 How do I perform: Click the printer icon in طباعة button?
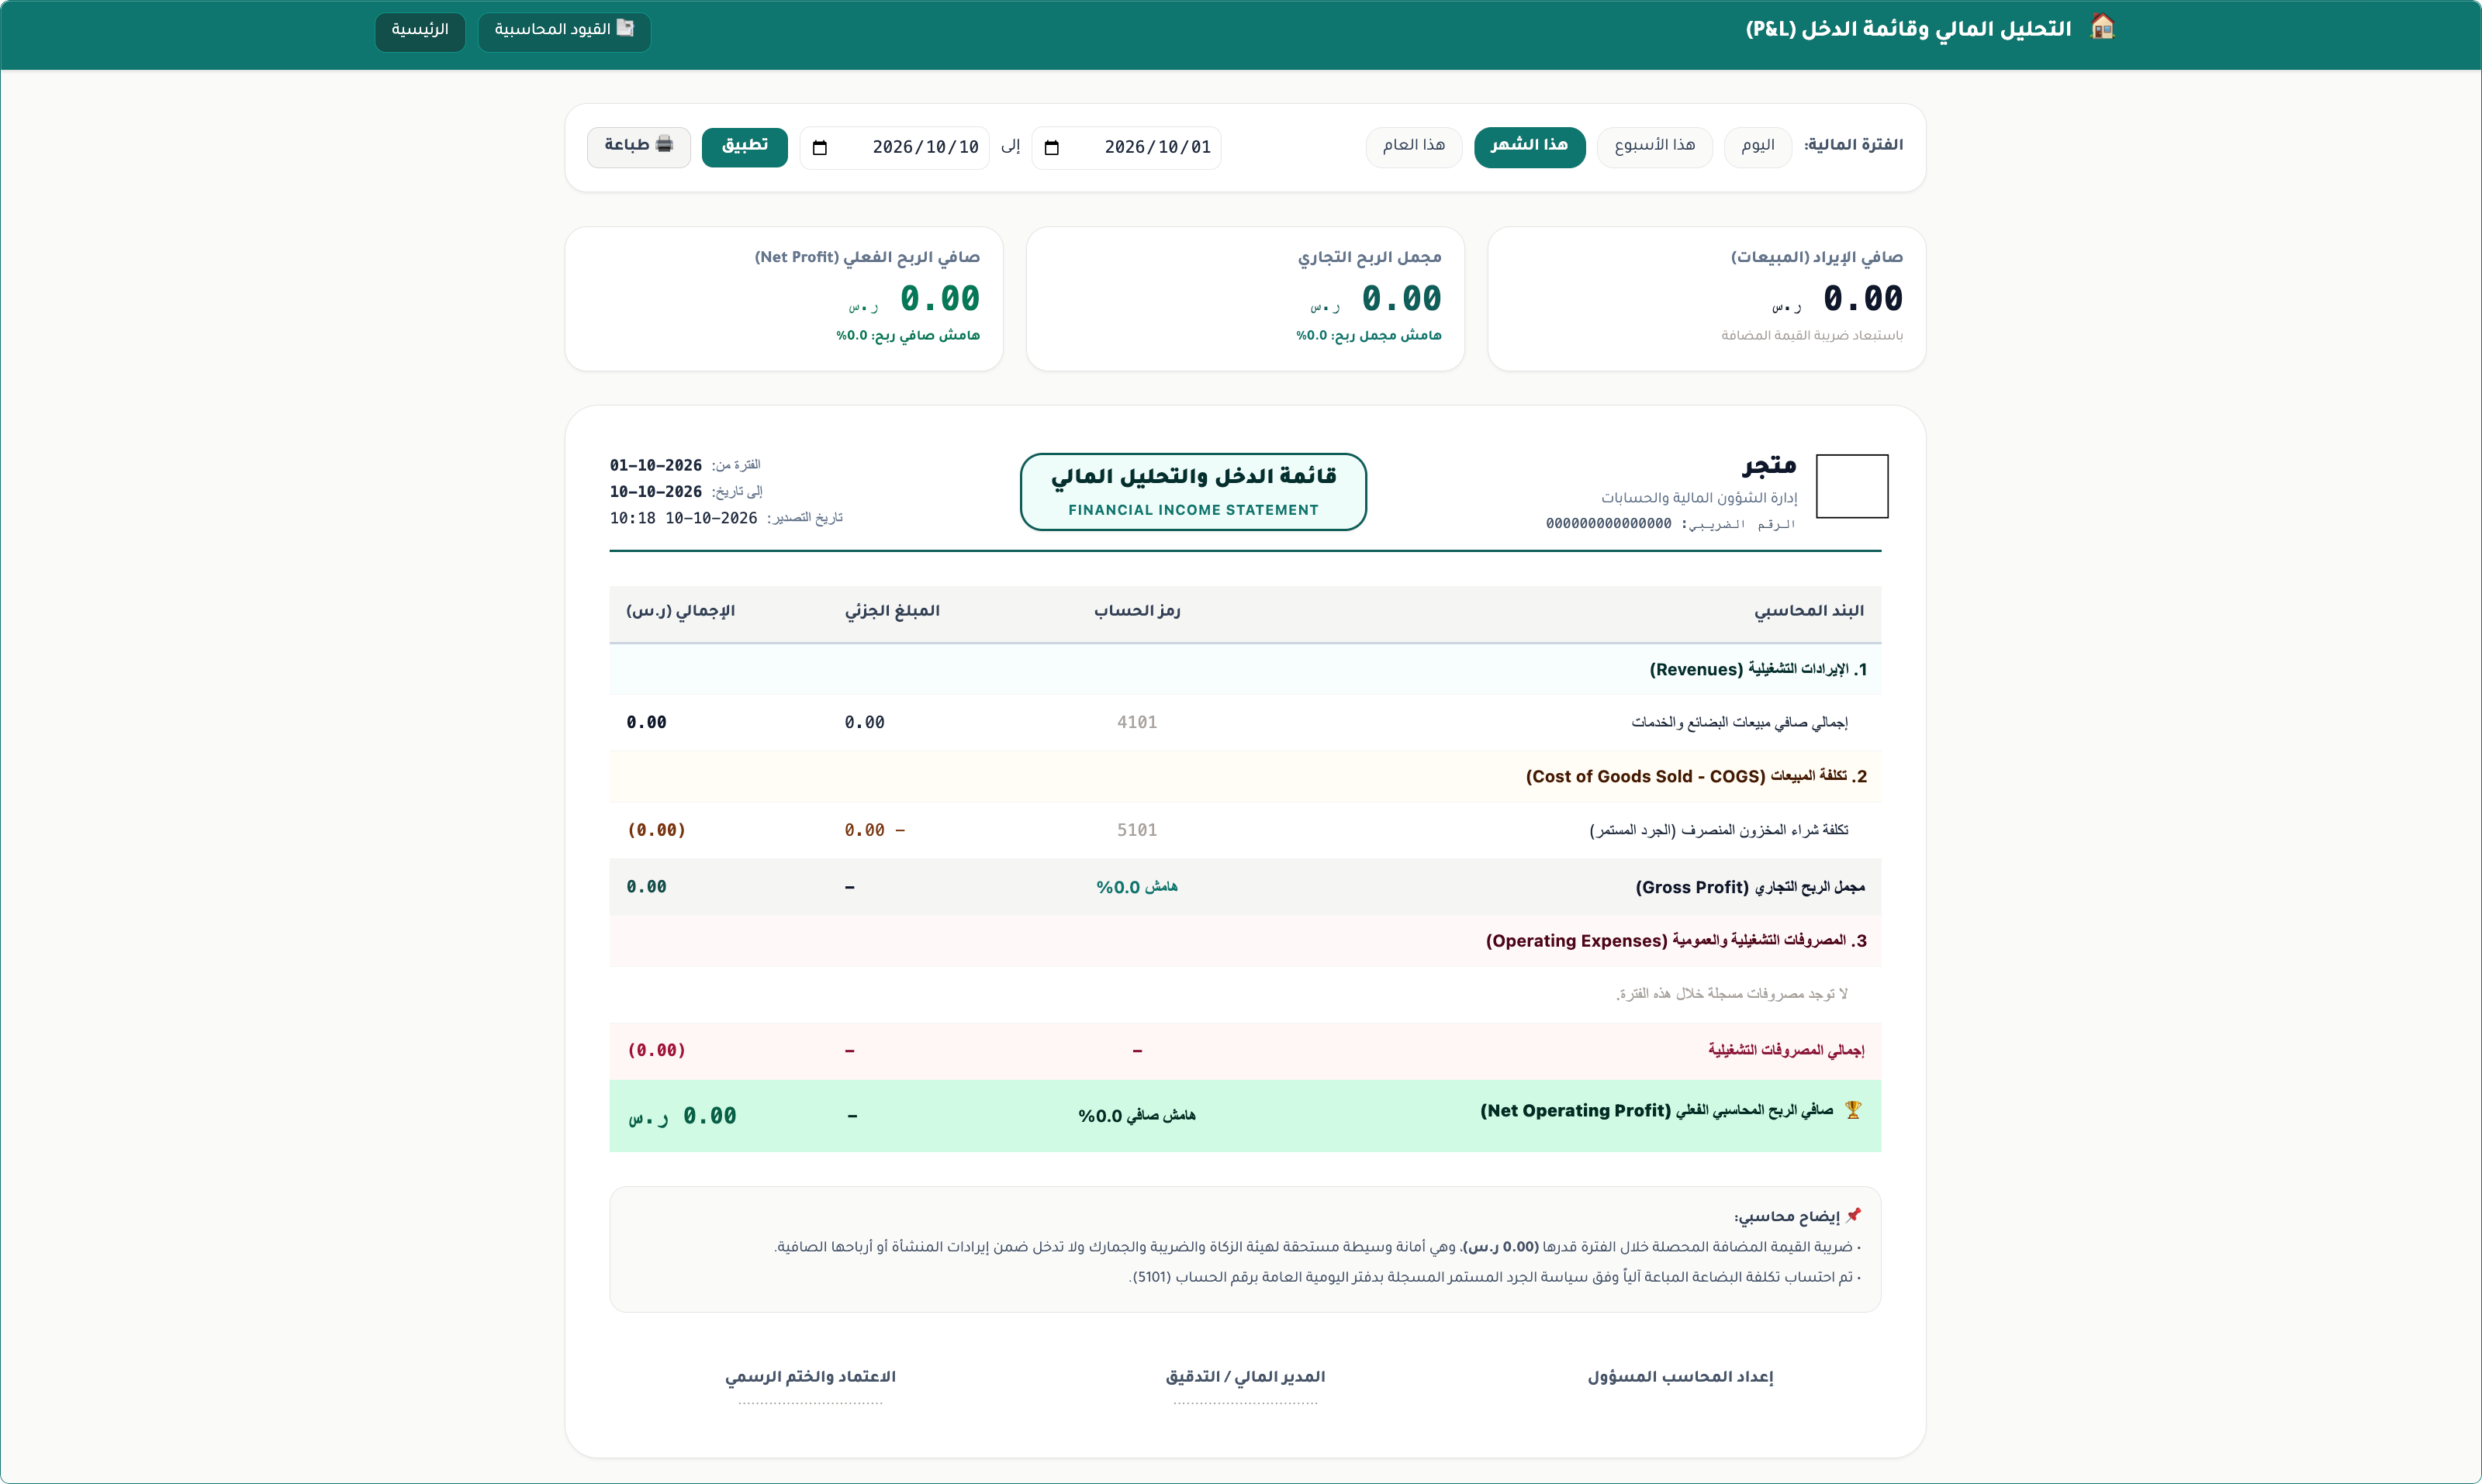664,145
